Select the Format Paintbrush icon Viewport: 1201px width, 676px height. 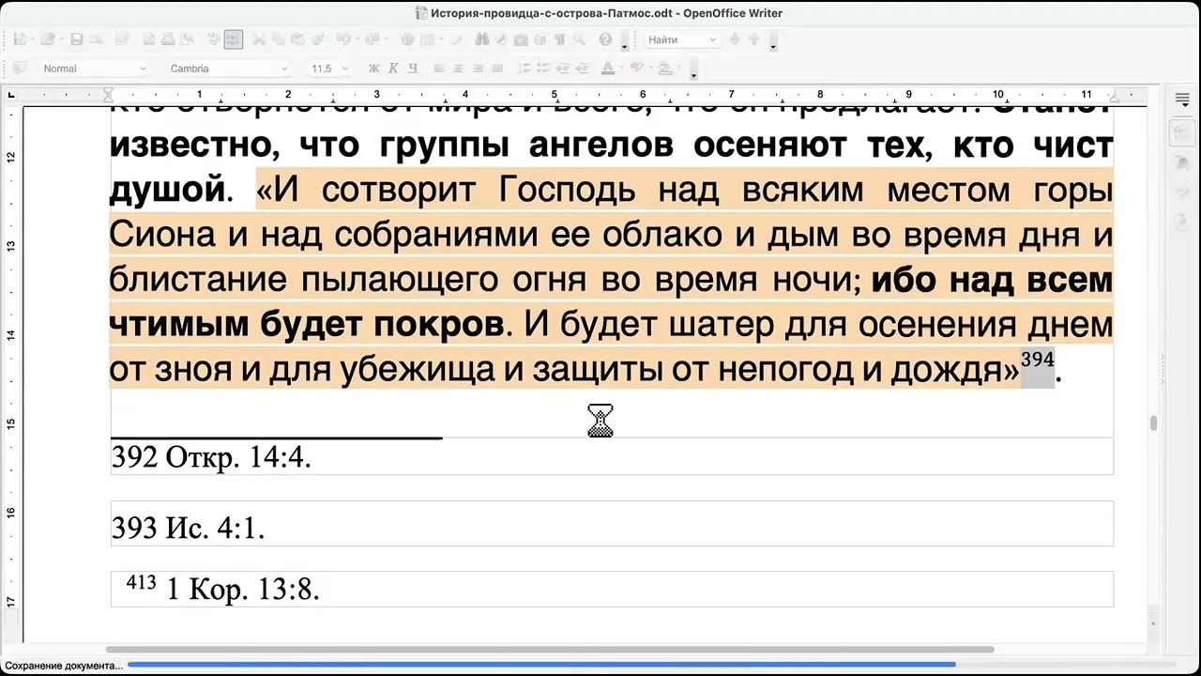click(x=317, y=39)
